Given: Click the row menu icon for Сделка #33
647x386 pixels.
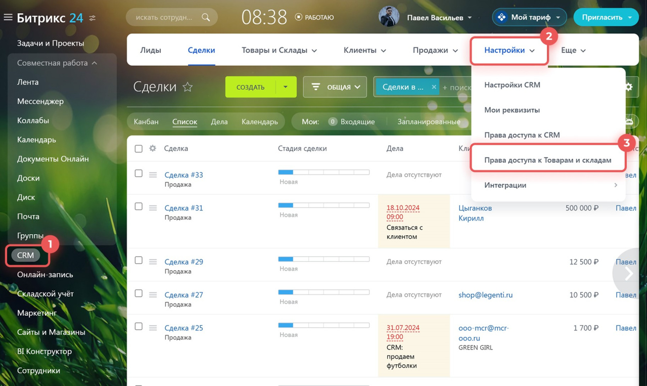Looking at the screenshot, I should point(153,175).
